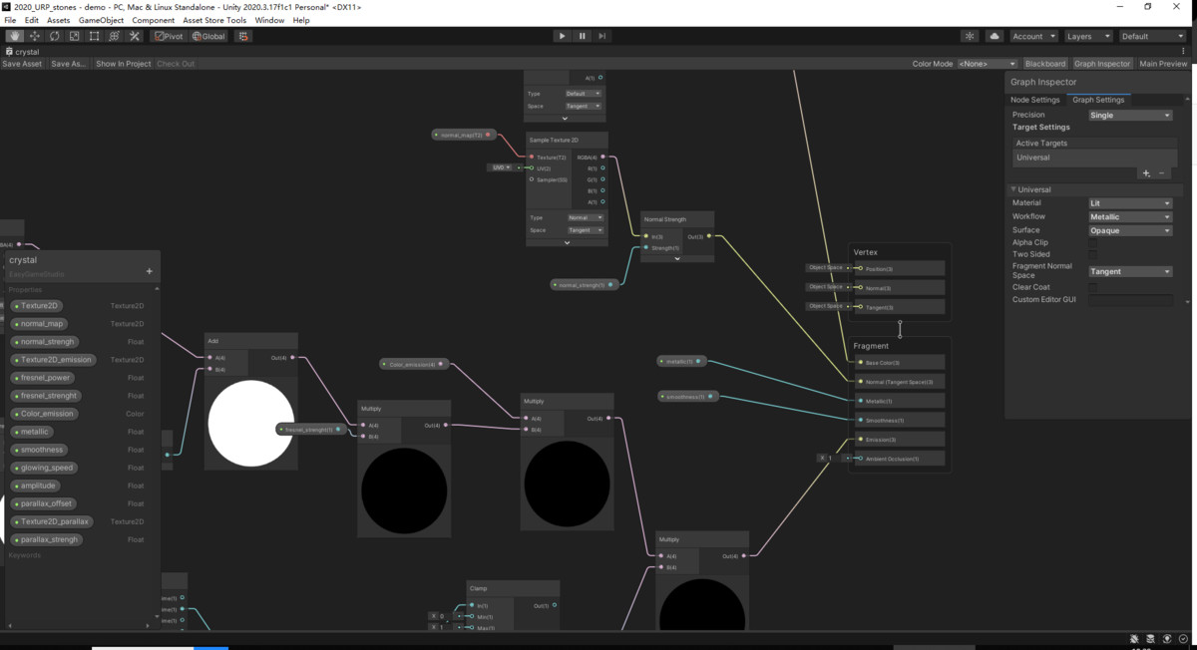The height and width of the screenshot is (650, 1197).
Task: Click the fresnel_strength input connected to Multiply
Action: coord(309,429)
